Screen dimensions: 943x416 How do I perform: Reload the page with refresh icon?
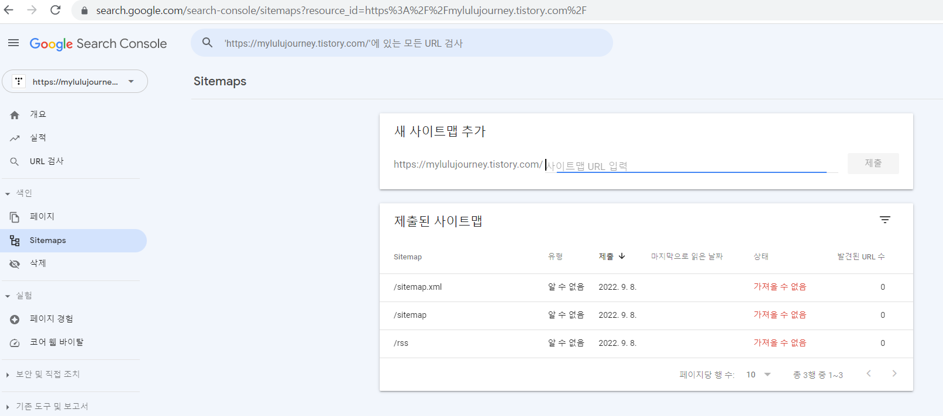(56, 10)
